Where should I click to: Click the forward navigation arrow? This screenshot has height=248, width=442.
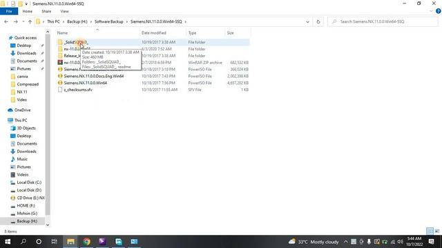16,21
